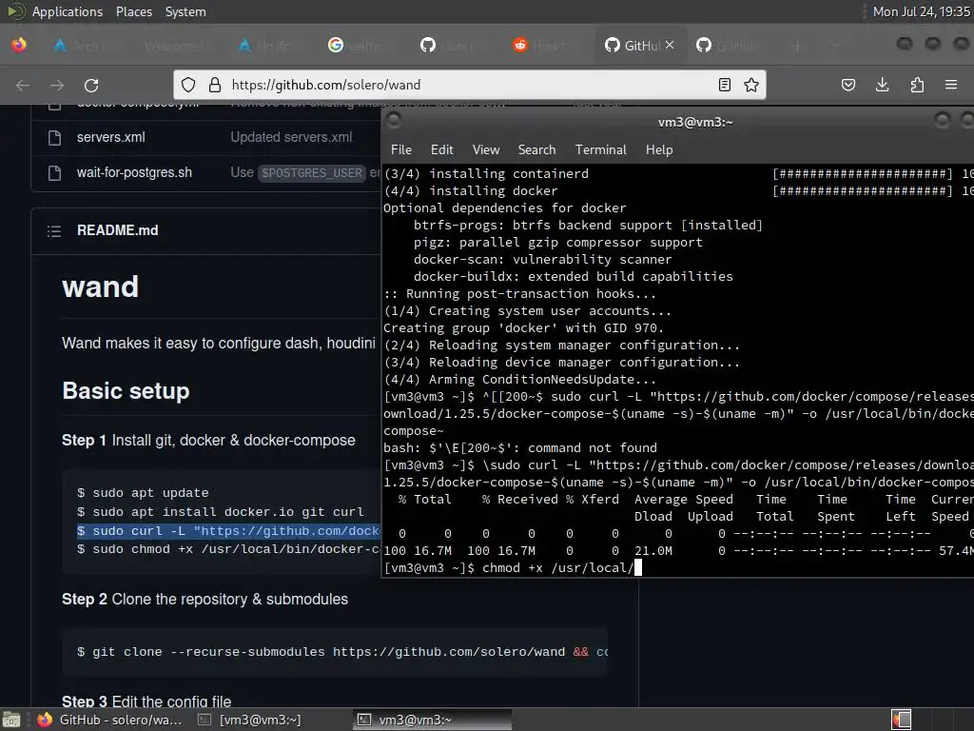Save page to Pocket
The width and height of the screenshot is (974, 731).
[x=847, y=85]
